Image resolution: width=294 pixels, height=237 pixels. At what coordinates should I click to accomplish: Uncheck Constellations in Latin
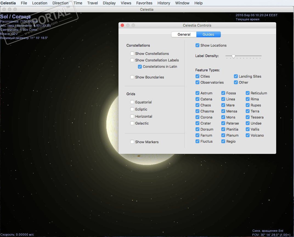tap(140, 67)
